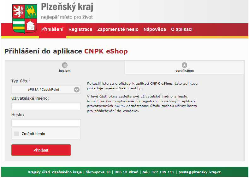This screenshot has width=249, height=178.
Task: Click the Uživatelské jméno input field
Action: (x=46, y=106)
